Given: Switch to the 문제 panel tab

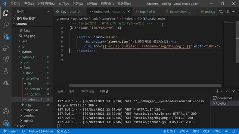Looking at the screenshot, I should [x=60, y=91].
